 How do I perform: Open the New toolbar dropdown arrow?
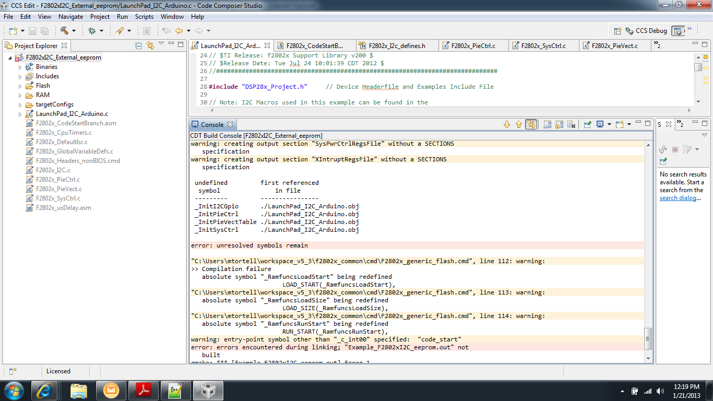click(x=23, y=30)
